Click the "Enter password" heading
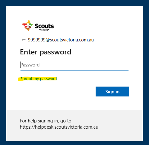Screen dimensions: 149x145 (46, 52)
